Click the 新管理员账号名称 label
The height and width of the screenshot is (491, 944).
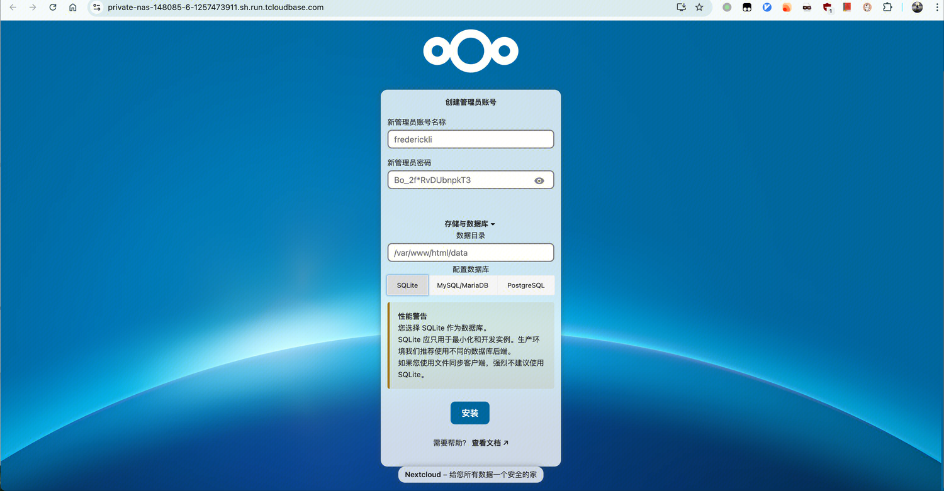(x=417, y=122)
